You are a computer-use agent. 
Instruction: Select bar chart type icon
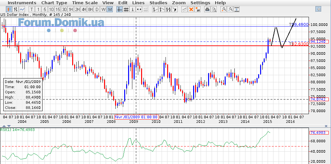pos(15,9)
